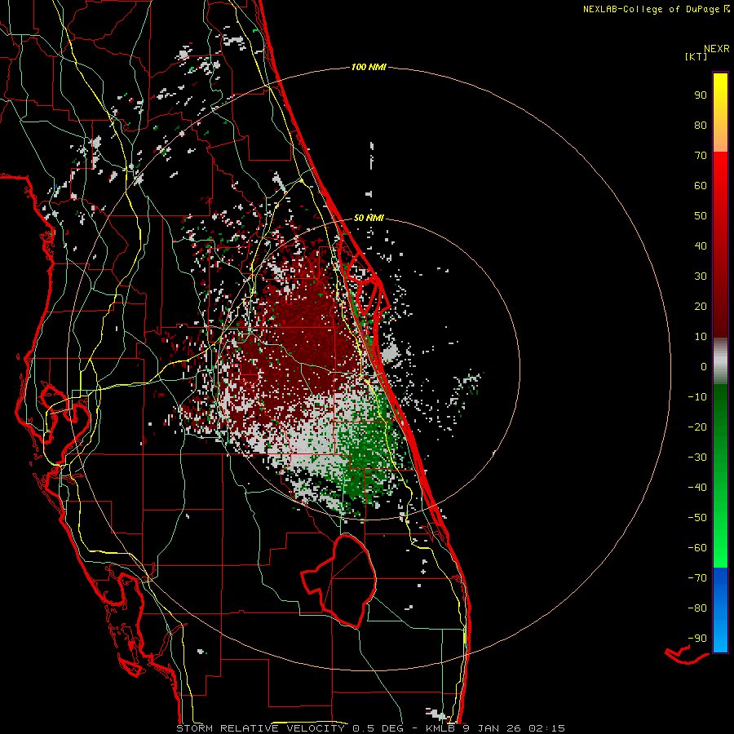Click the positive 40 knot scale label
The image size is (734, 734).
point(701,245)
